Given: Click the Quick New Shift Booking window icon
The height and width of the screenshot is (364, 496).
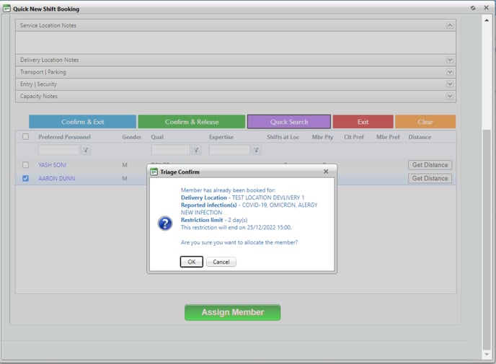Looking at the screenshot, I should point(6,9).
